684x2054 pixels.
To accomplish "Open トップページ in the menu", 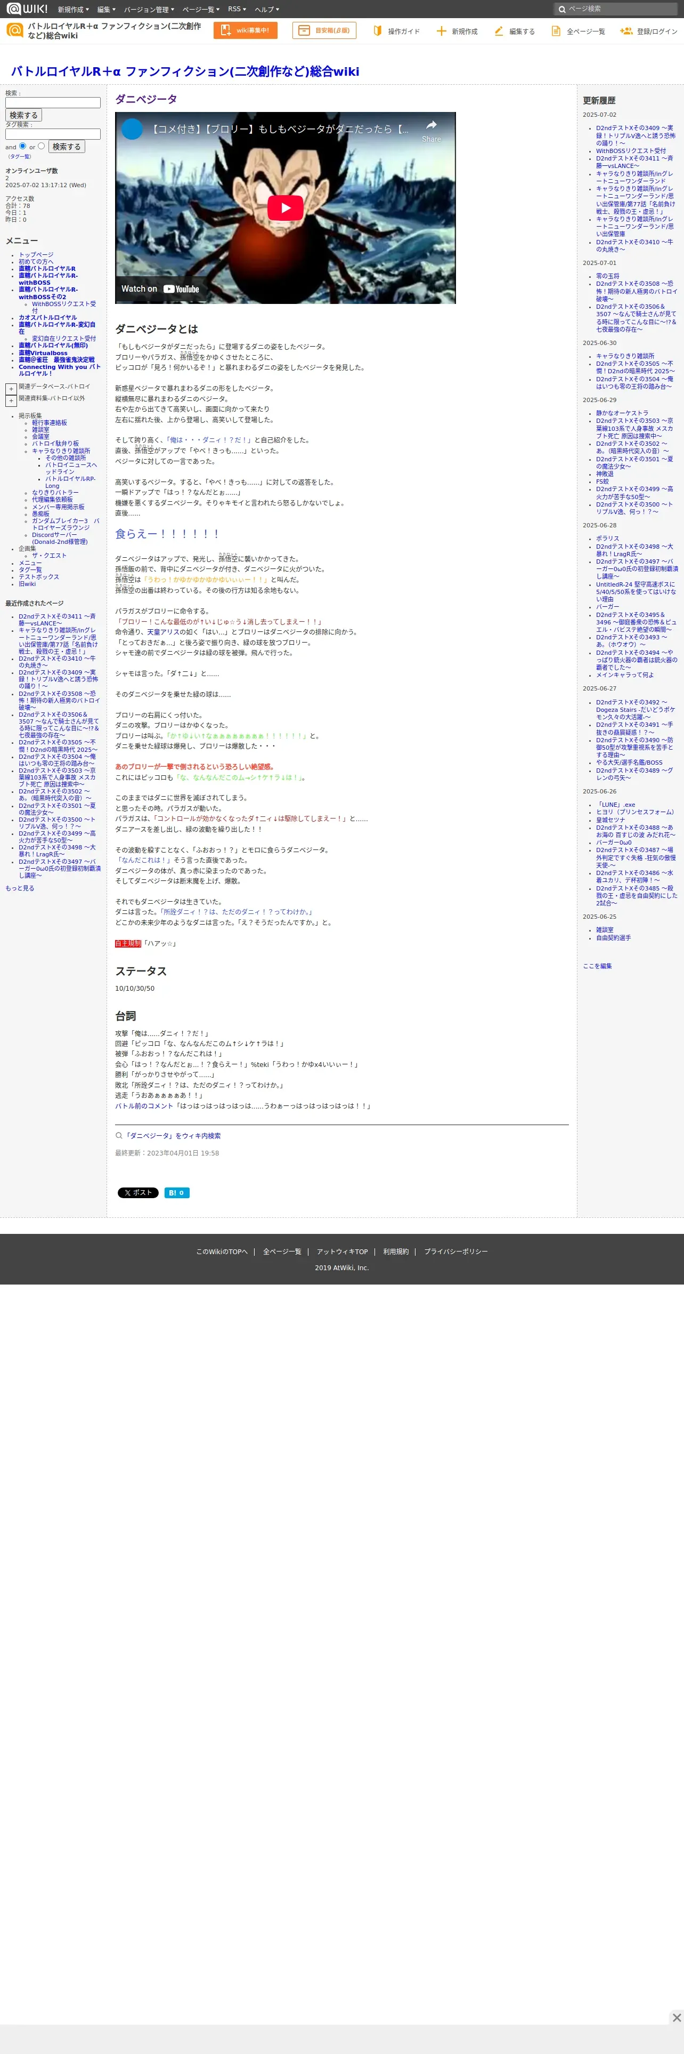I will tap(36, 255).
